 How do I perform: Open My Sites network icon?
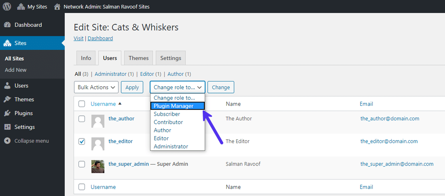point(21,6)
